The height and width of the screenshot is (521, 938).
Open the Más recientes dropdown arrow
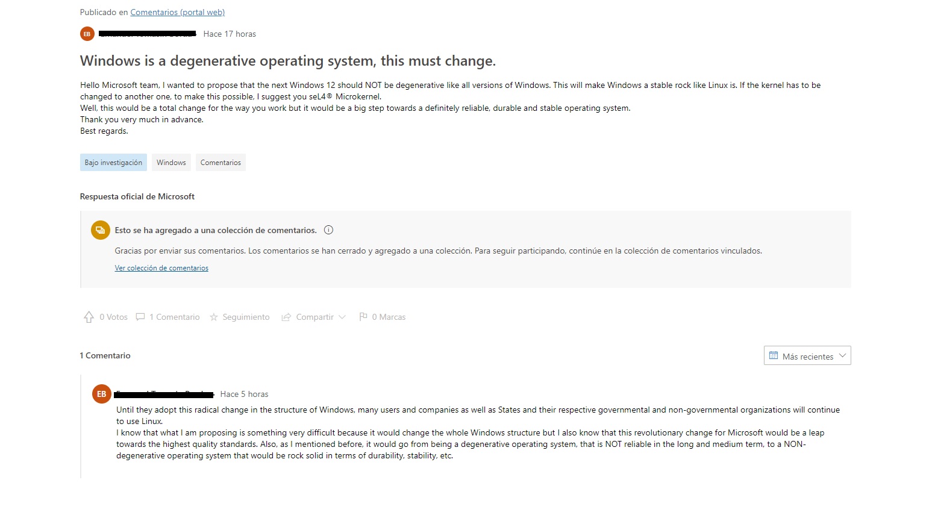click(842, 355)
